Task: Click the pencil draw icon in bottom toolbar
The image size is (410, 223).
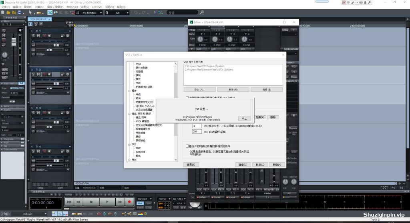Action: pos(146,214)
